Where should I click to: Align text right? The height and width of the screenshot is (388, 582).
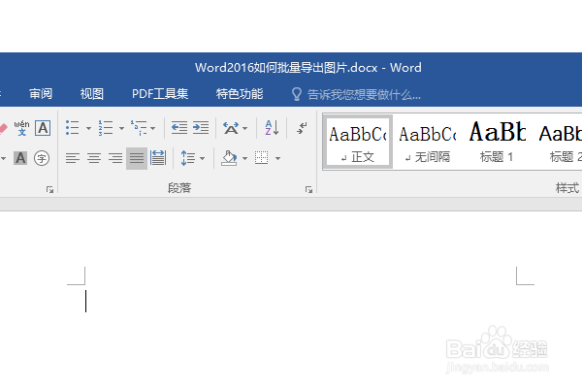point(115,158)
